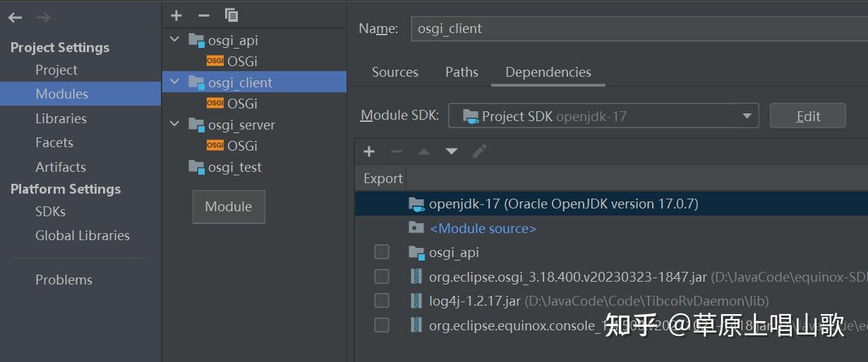Click the add module plus icon
Screen dimensions: 868x362
click(176, 15)
